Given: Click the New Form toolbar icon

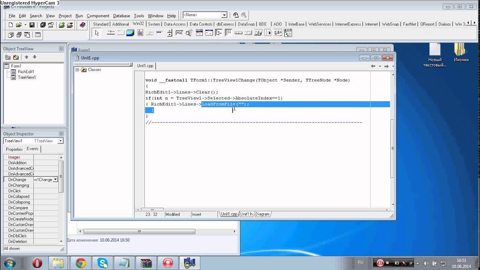Looking at the screenshot, I should [x=37, y=35].
